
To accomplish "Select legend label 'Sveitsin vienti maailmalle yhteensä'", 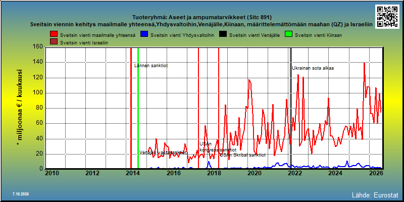I will (97, 35).
